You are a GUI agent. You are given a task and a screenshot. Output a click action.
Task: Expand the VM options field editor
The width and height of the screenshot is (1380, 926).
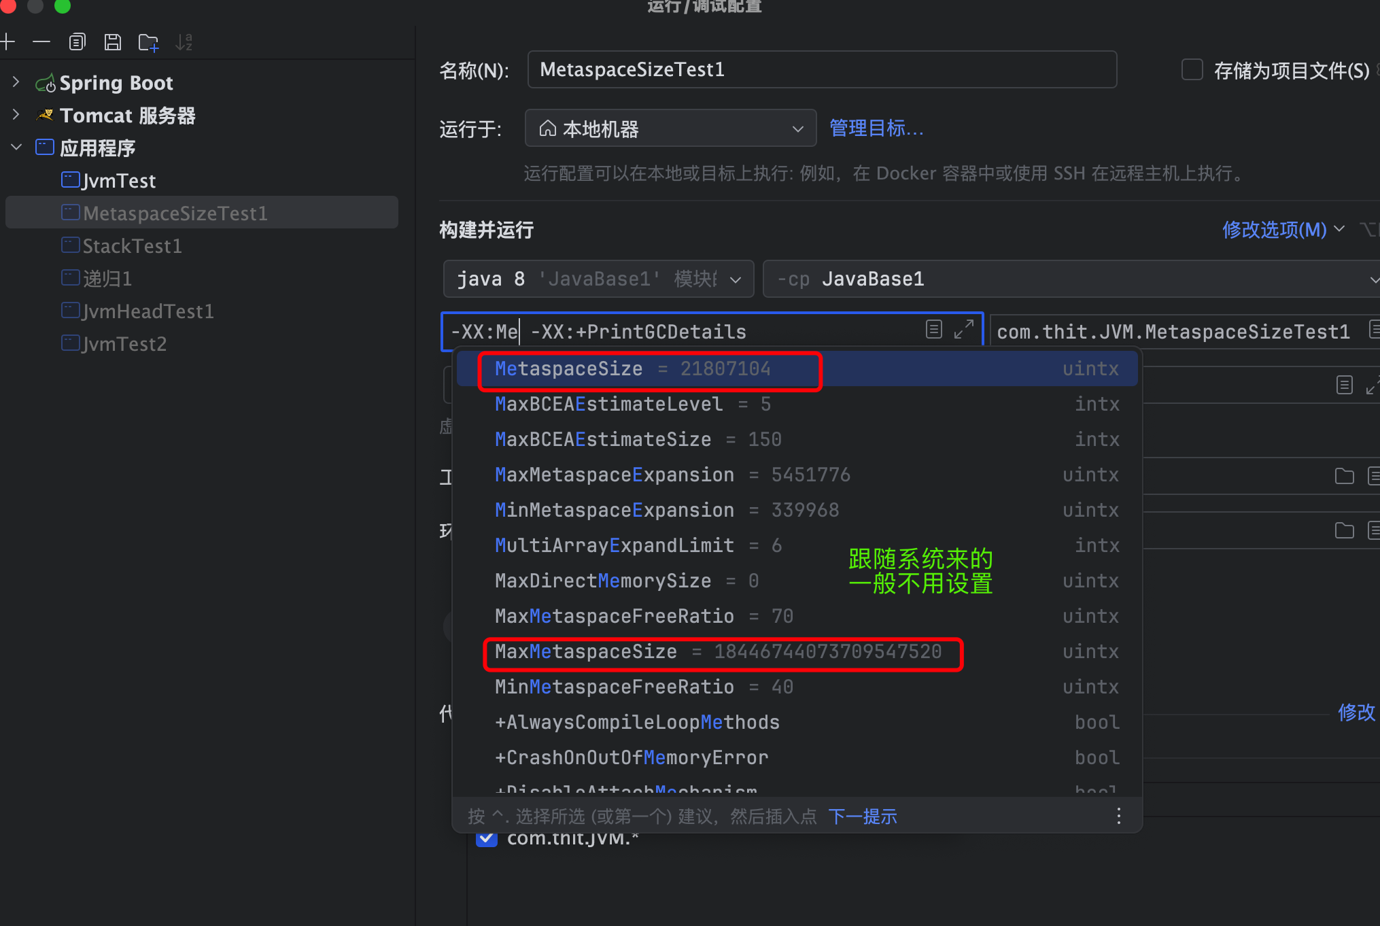(x=964, y=330)
